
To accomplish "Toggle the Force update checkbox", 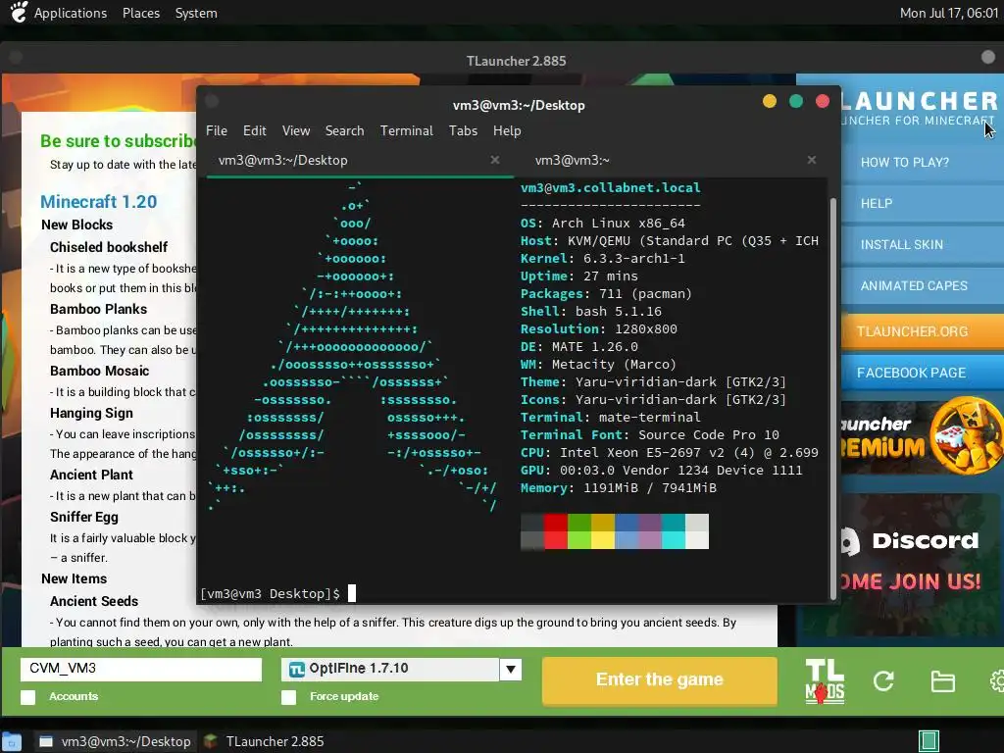I will pyautogui.click(x=289, y=697).
